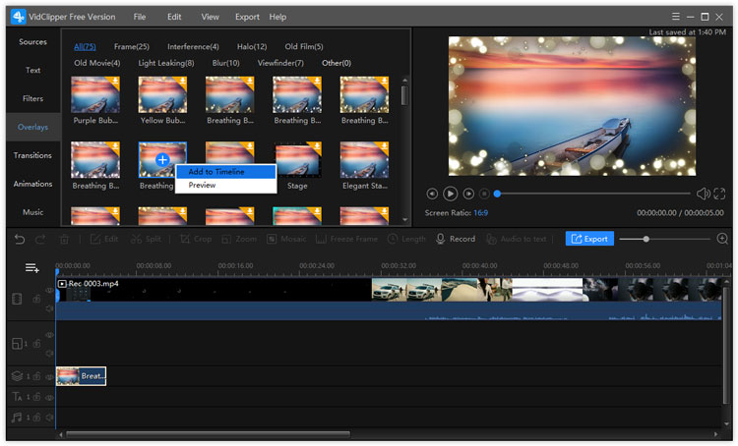Screen dimensions: 738x446
Task: Click the Audio to text tool
Action: pos(517,239)
